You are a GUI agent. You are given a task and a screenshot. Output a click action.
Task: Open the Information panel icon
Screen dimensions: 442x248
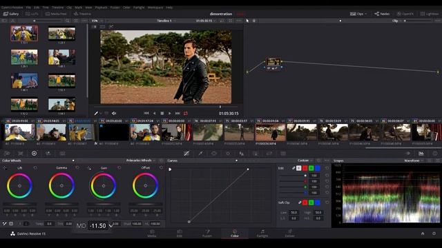pyautogui.click(x=435, y=154)
